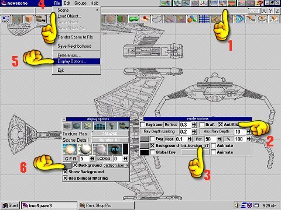Click the Undo icon in the toolbar
This screenshot has height=210, width=281.
[6, 19]
